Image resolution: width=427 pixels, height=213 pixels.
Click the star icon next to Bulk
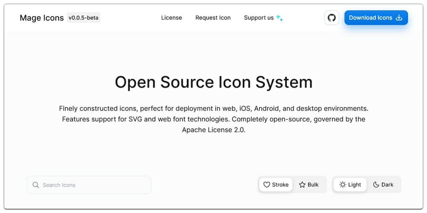[x=302, y=185]
